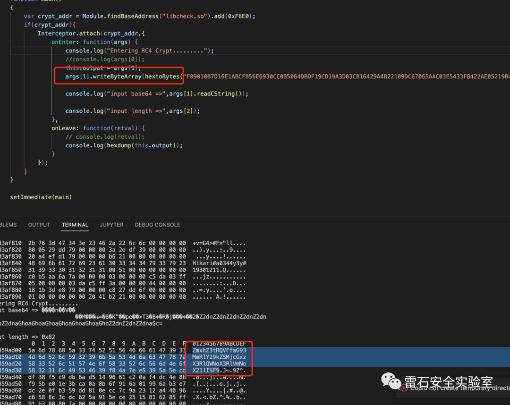Switch to the OUTPUT panel tab
The image size is (510, 405).
click(x=39, y=225)
